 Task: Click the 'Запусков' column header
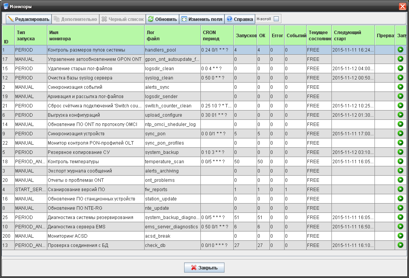245,35
